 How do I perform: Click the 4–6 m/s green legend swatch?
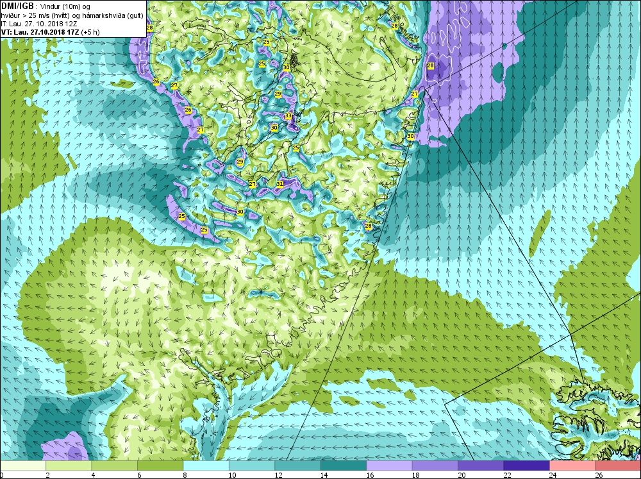[115, 466]
